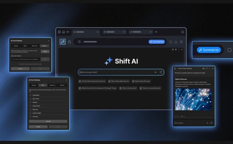The width and height of the screenshot is (233, 144).
Task: Send message arrow in Ask anything box
Action: click(x=211, y=123)
